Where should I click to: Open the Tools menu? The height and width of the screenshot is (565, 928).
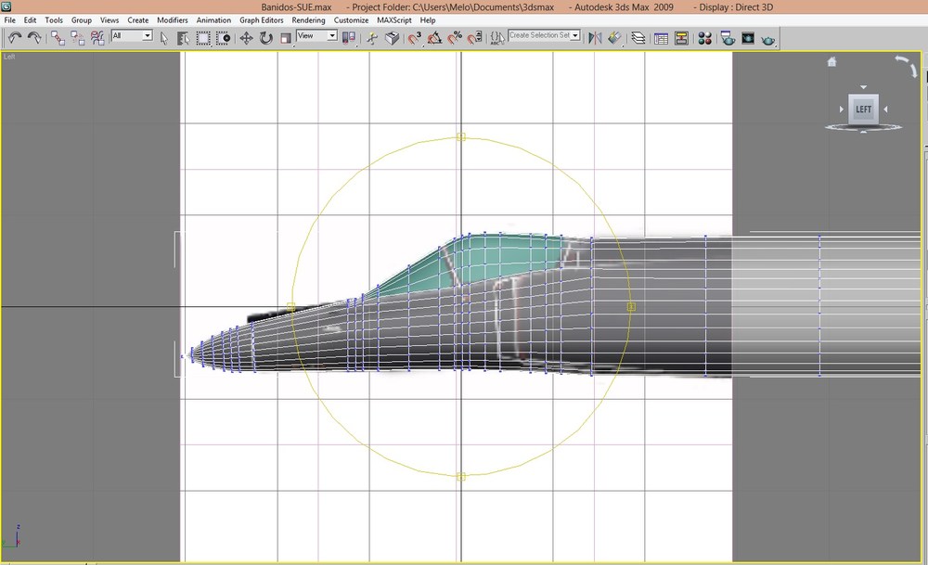(x=54, y=20)
